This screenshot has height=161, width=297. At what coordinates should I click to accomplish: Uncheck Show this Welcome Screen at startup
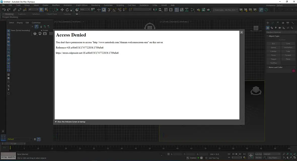pyautogui.click(x=56, y=122)
